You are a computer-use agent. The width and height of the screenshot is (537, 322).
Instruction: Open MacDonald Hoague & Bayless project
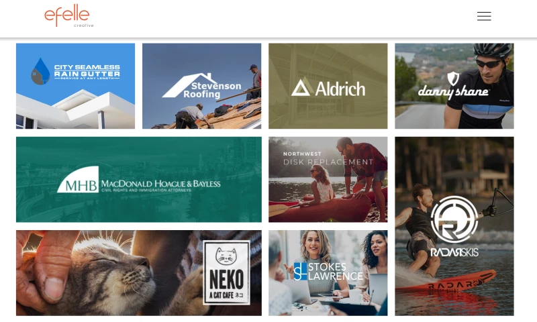click(x=139, y=180)
